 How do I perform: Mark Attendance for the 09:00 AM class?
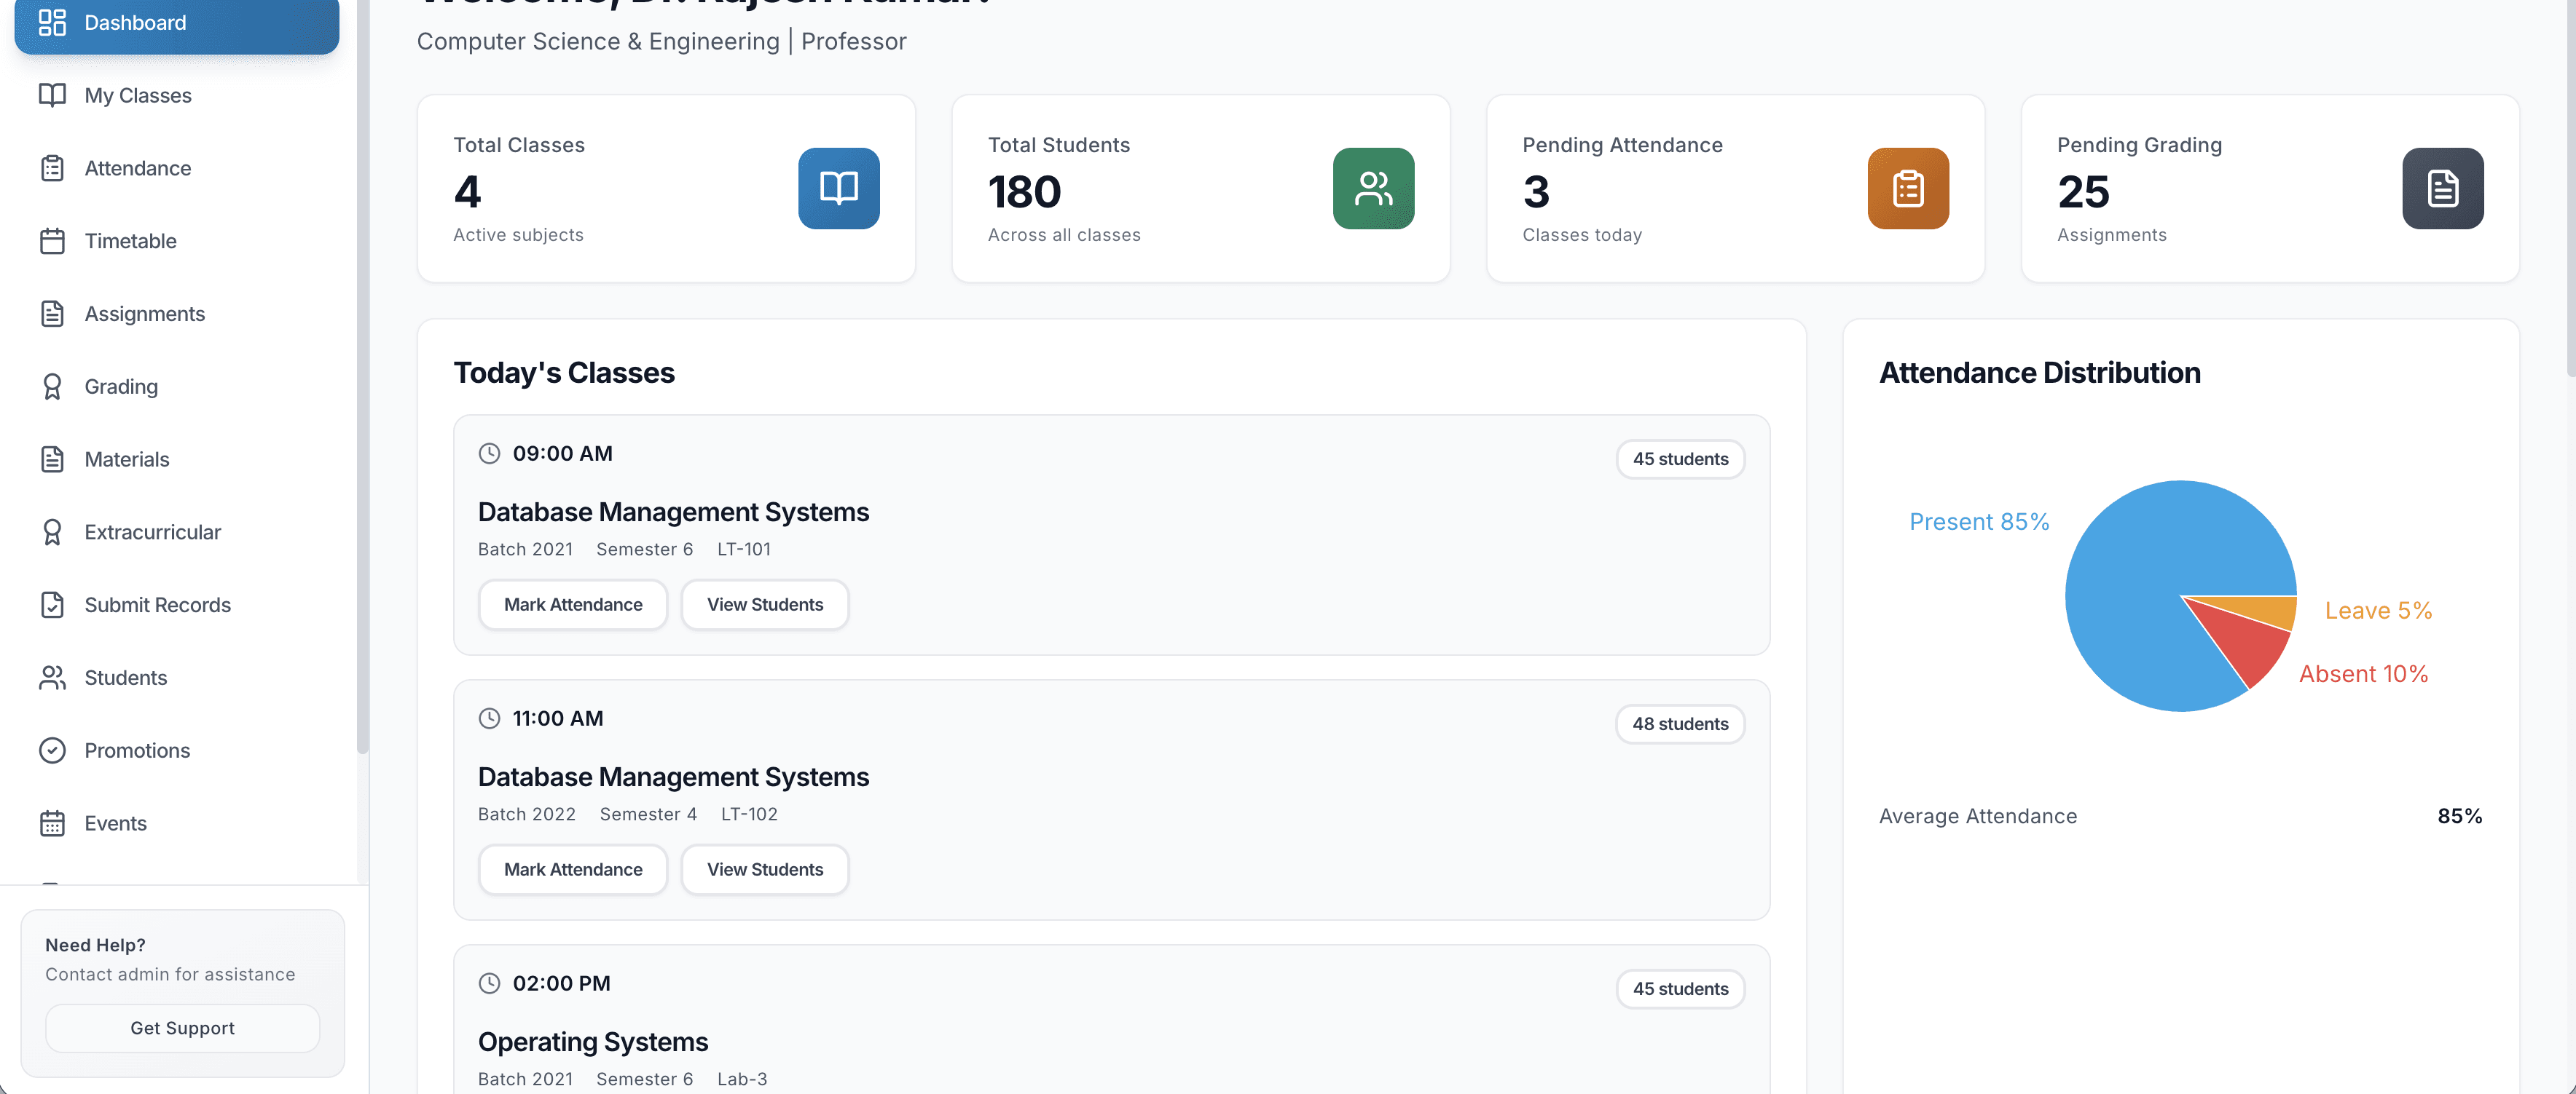pos(572,604)
